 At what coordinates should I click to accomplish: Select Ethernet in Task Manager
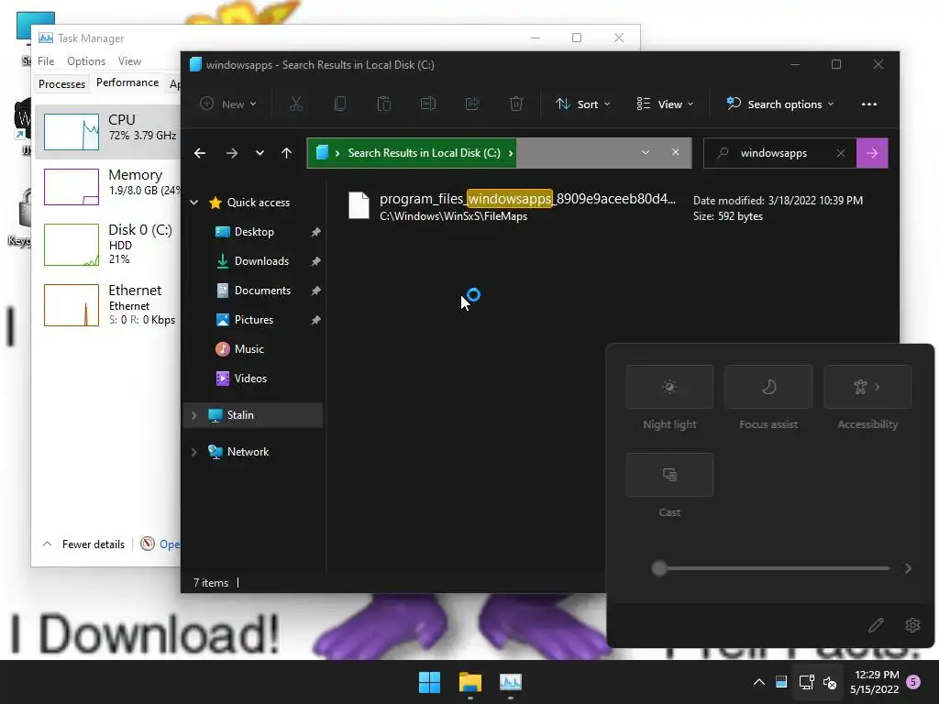108,305
